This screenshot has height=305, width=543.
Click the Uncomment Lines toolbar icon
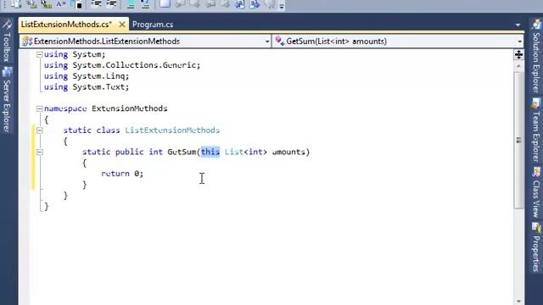click(x=145, y=4)
